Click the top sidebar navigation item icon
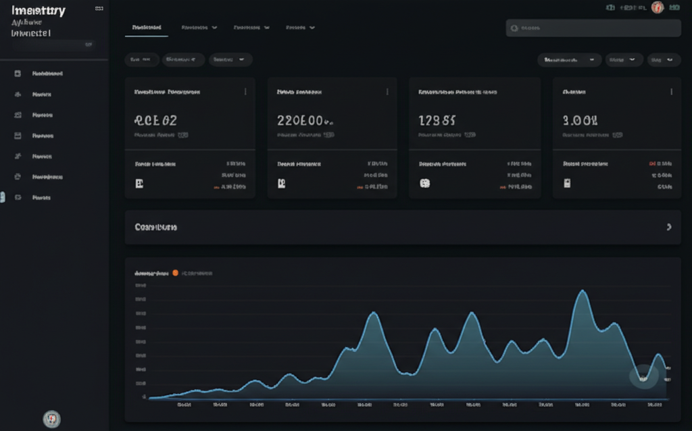This screenshot has height=431, width=692. tap(18, 74)
